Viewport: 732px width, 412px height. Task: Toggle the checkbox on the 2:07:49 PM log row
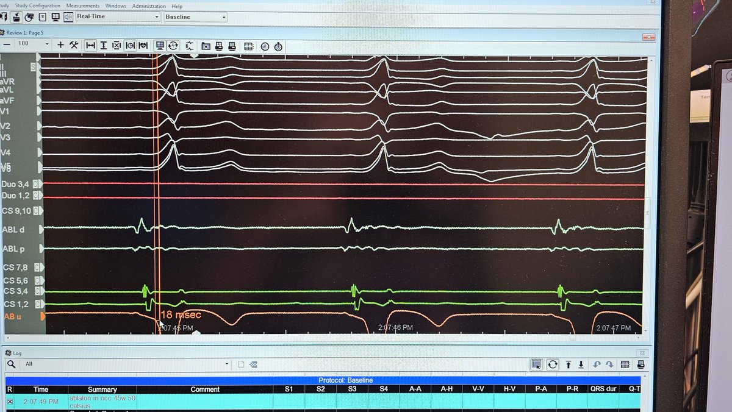point(9,402)
